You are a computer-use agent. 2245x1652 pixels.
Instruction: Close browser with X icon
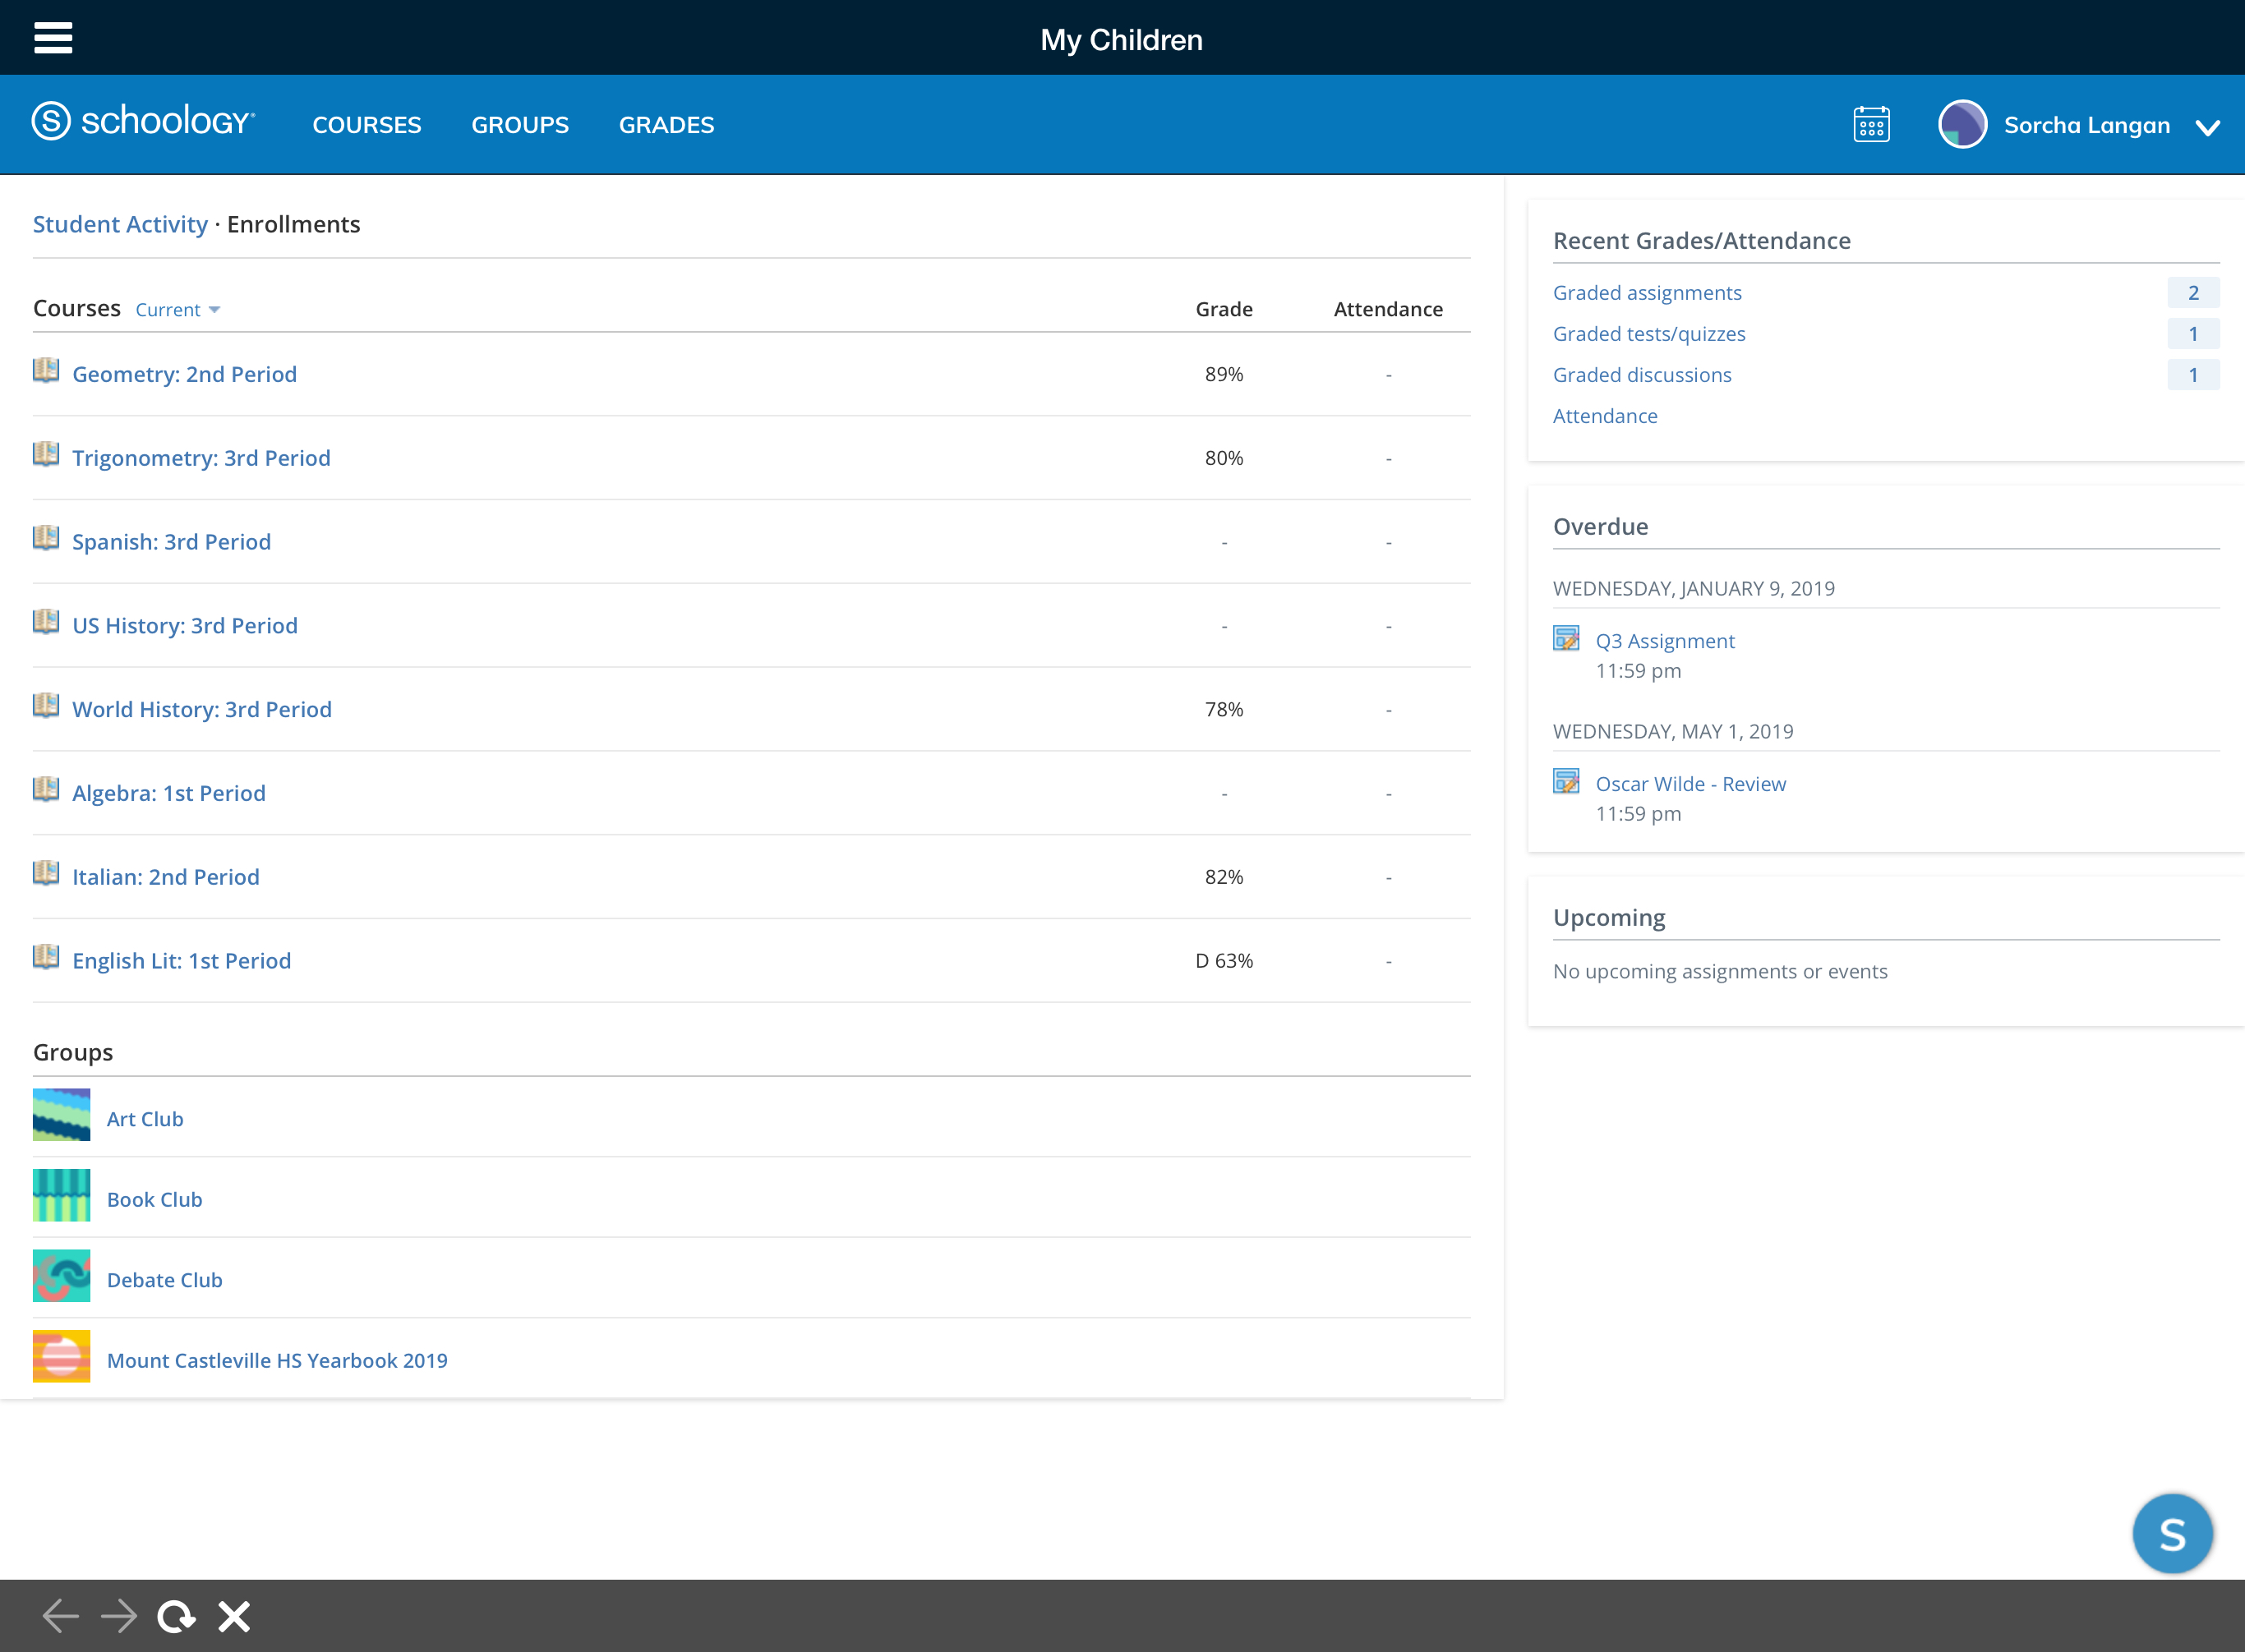click(234, 1615)
